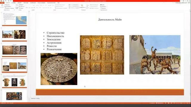Switch to Reading view icon in status bar
Viewport: 191px width, 107px height.
tap(171, 103)
